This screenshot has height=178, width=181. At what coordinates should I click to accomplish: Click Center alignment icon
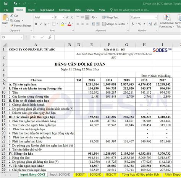pos(82,24)
